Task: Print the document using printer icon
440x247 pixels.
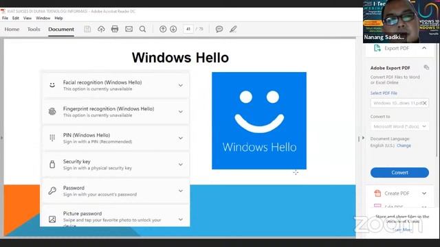Action: pyautogui.click(x=115, y=29)
